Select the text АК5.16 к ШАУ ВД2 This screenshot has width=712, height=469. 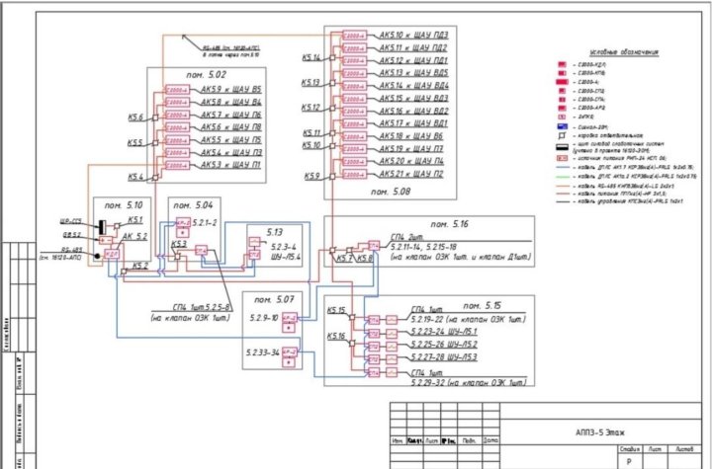(413, 111)
